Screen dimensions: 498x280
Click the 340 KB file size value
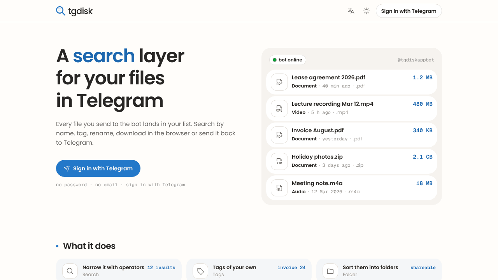[423, 130]
